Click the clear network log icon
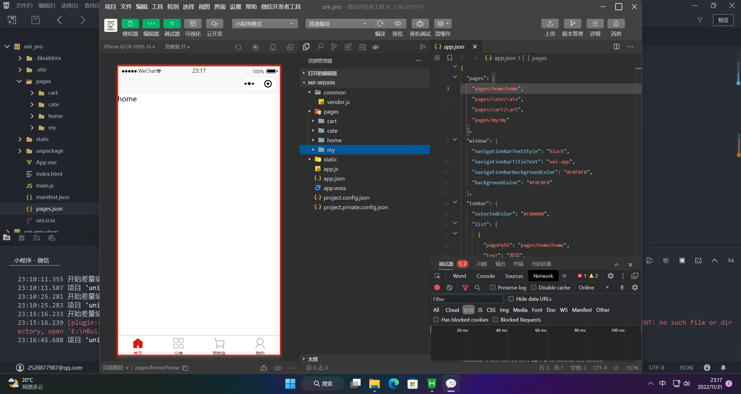 [x=449, y=288]
